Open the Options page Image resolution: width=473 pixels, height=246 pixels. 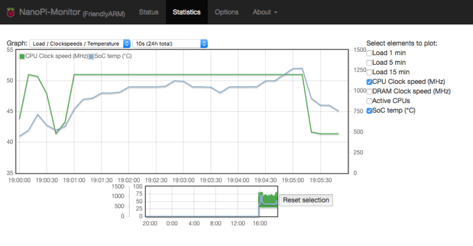tap(226, 12)
